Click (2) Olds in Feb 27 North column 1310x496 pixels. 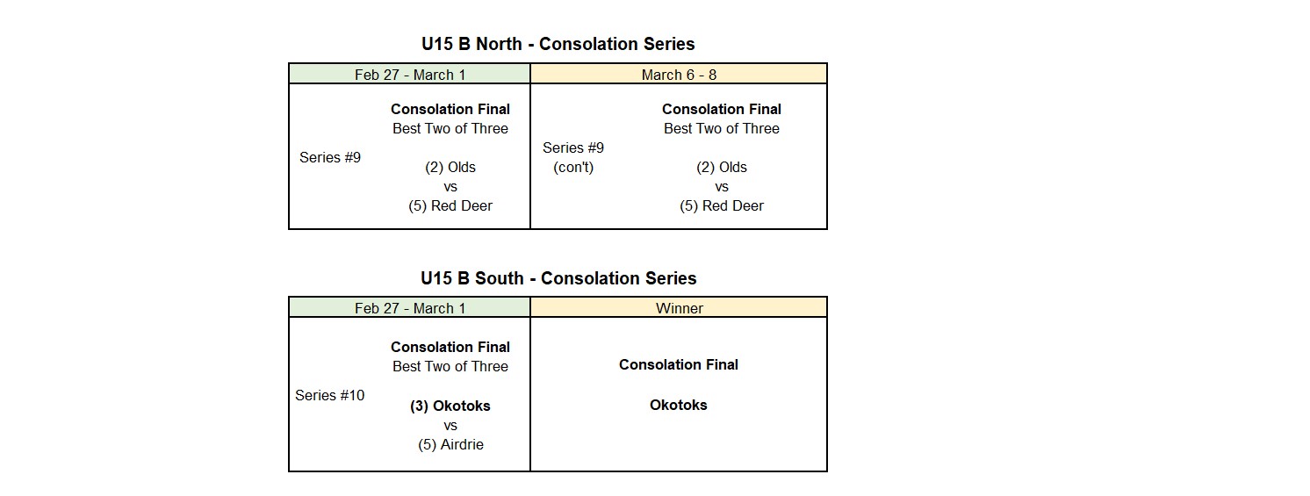(450, 167)
